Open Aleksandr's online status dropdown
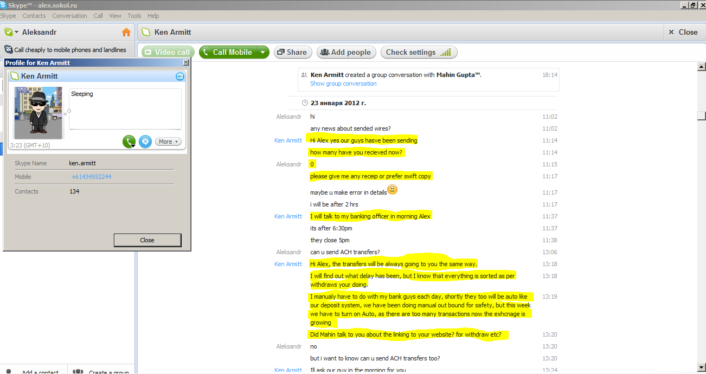The height and width of the screenshot is (374, 706). 11,32
